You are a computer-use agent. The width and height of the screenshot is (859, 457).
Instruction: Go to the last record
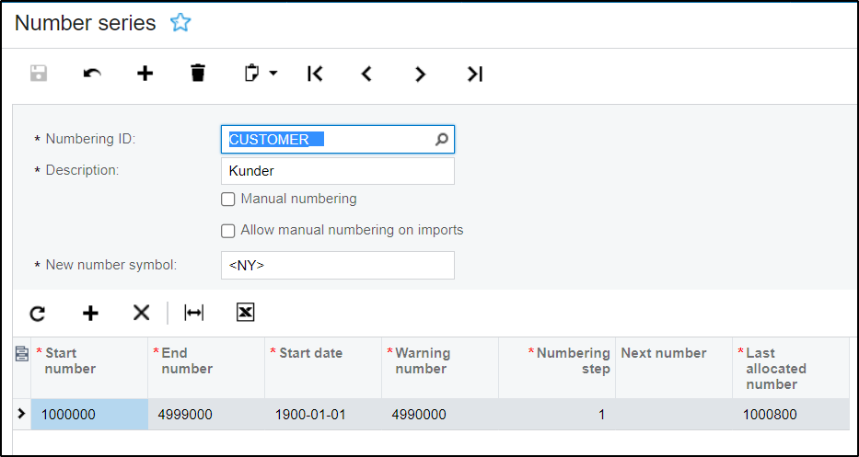[x=474, y=74]
